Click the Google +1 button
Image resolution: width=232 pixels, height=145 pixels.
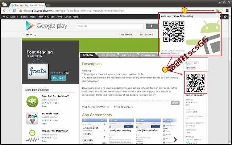(188, 63)
